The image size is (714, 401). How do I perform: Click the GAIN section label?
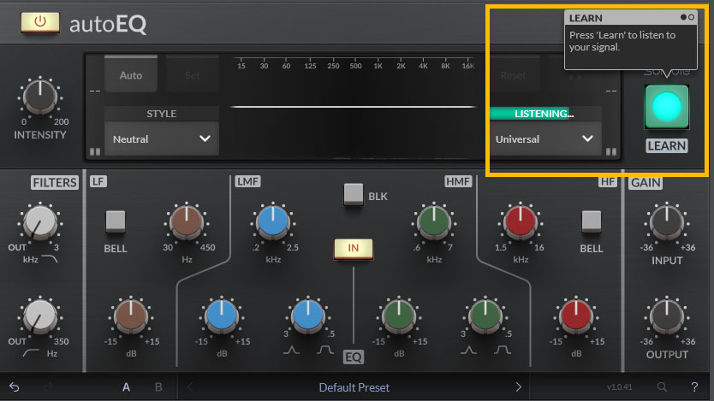(646, 183)
